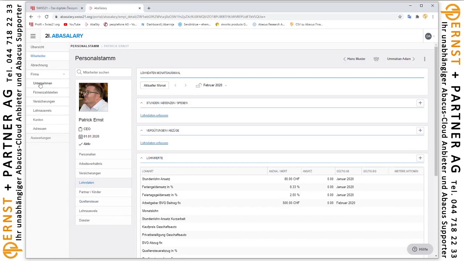Screen dimensions: 464x261
Task: Open the Profil » Swiss21.org bookmark
Action: [x=45, y=24]
